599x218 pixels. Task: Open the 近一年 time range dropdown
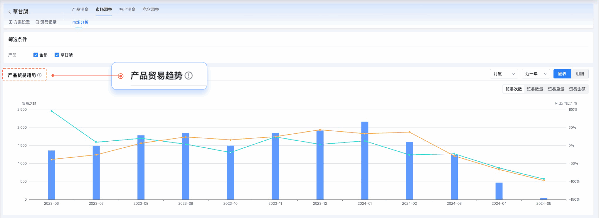click(x=536, y=74)
